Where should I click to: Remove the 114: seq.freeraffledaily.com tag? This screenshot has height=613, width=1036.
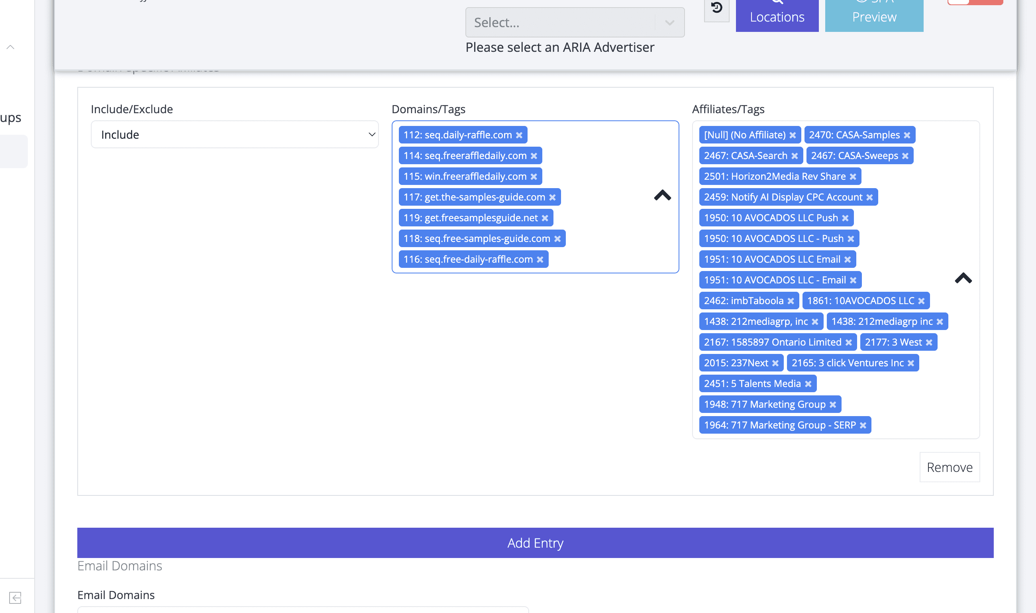(534, 156)
